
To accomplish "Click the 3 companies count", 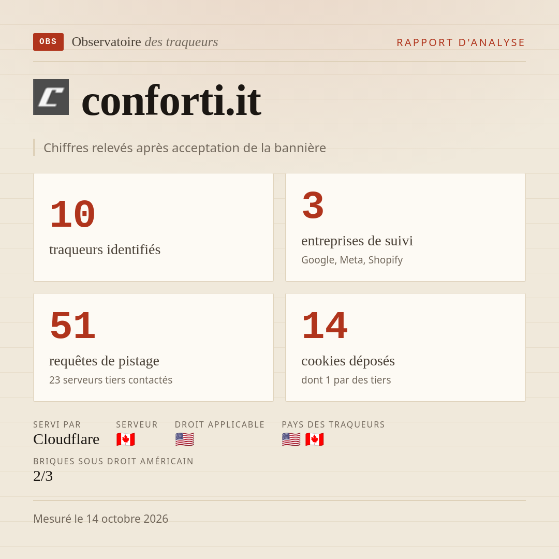I will 313,205.
